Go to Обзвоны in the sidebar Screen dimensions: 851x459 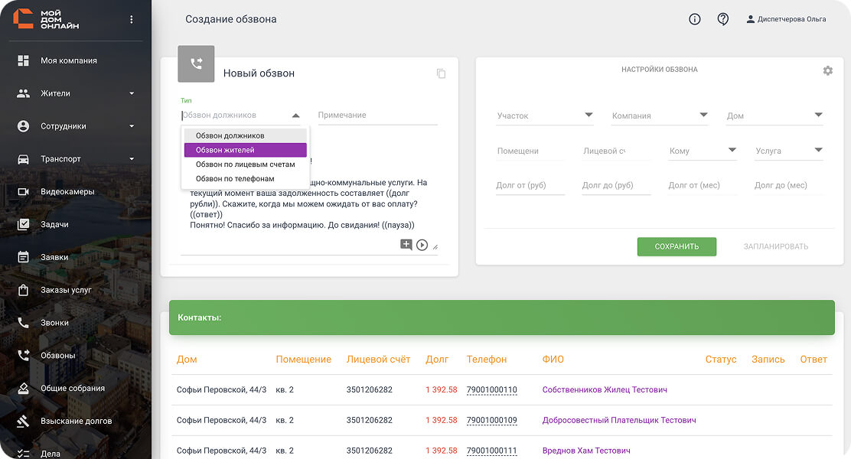click(x=57, y=355)
